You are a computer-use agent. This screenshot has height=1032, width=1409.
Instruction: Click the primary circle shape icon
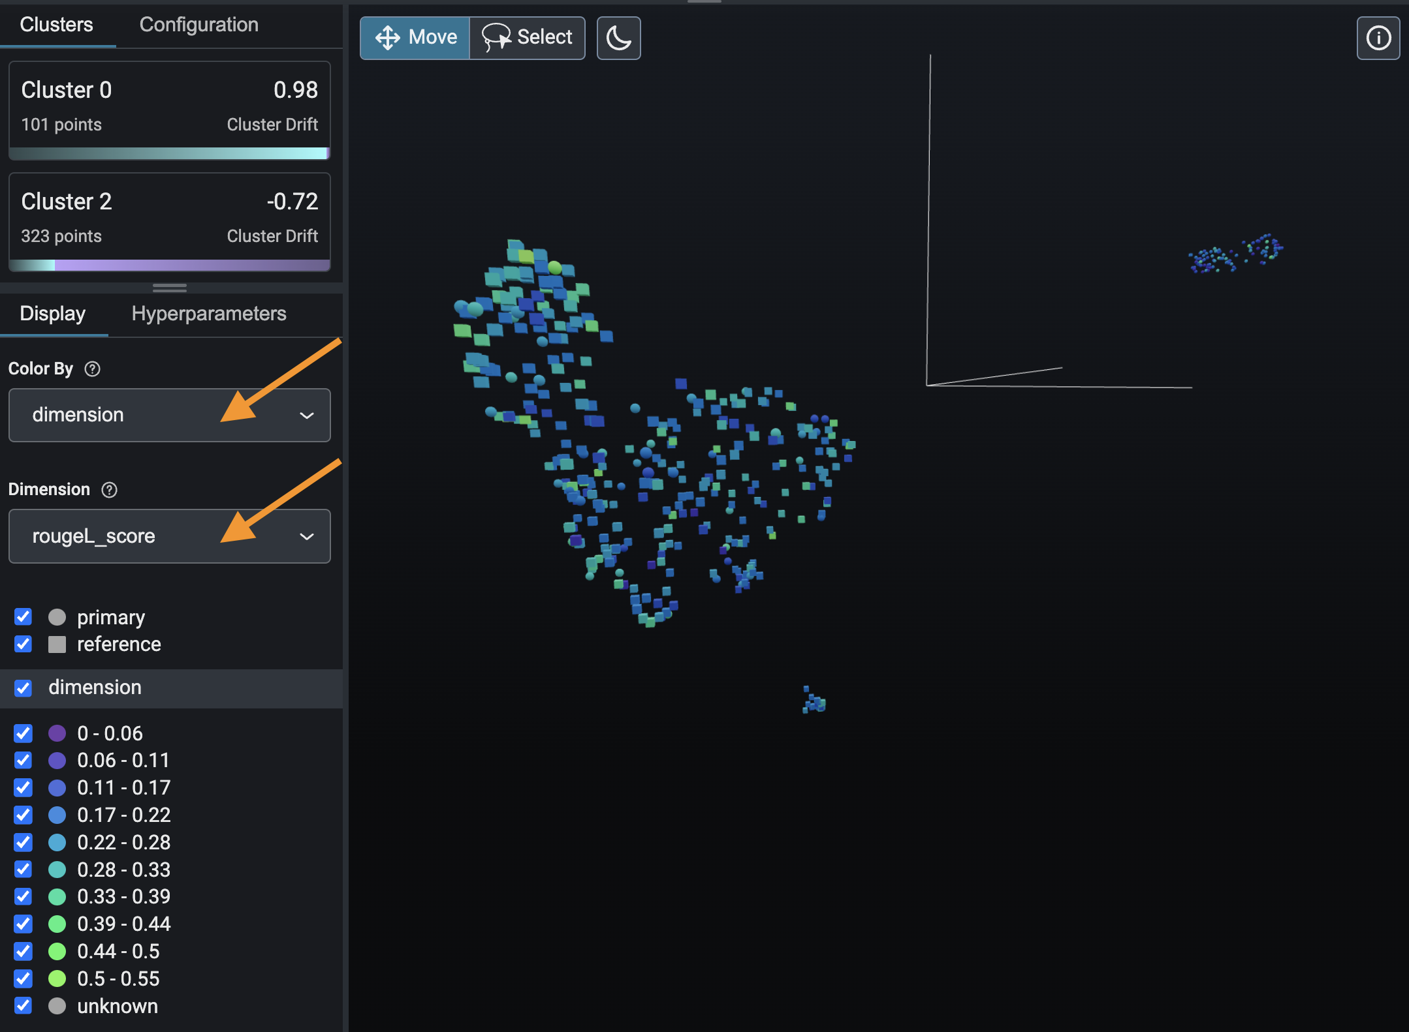click(57, 617)
